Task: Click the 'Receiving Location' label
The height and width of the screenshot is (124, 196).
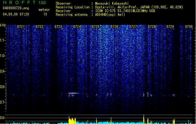Action: pyautogui.click(x=73, y=7)
